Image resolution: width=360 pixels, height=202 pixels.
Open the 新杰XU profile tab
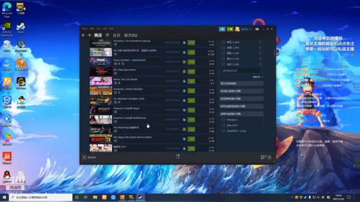point(130,35)
